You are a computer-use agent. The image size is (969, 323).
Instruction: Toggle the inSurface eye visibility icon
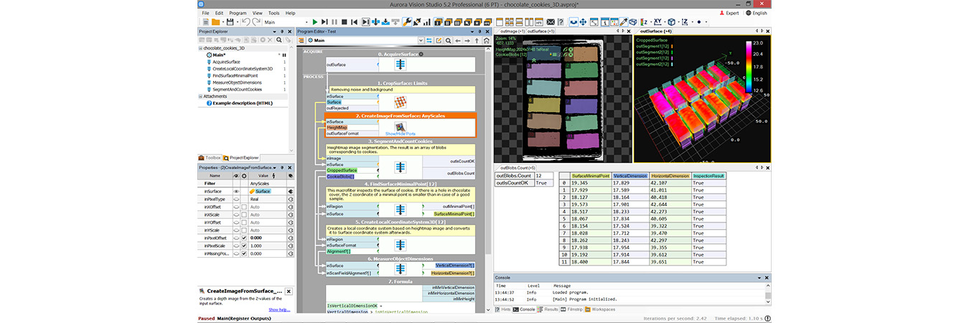236,192
